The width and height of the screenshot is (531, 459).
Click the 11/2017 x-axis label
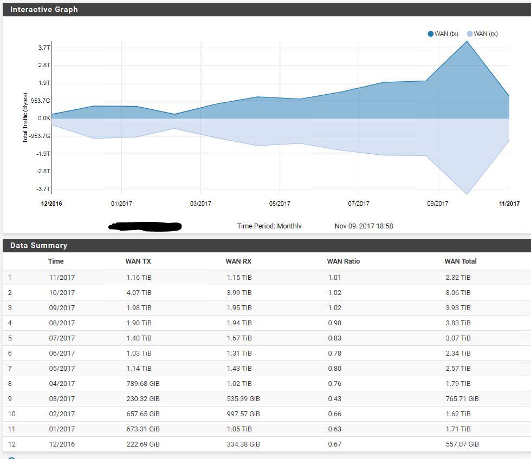[x=508, y=204]
